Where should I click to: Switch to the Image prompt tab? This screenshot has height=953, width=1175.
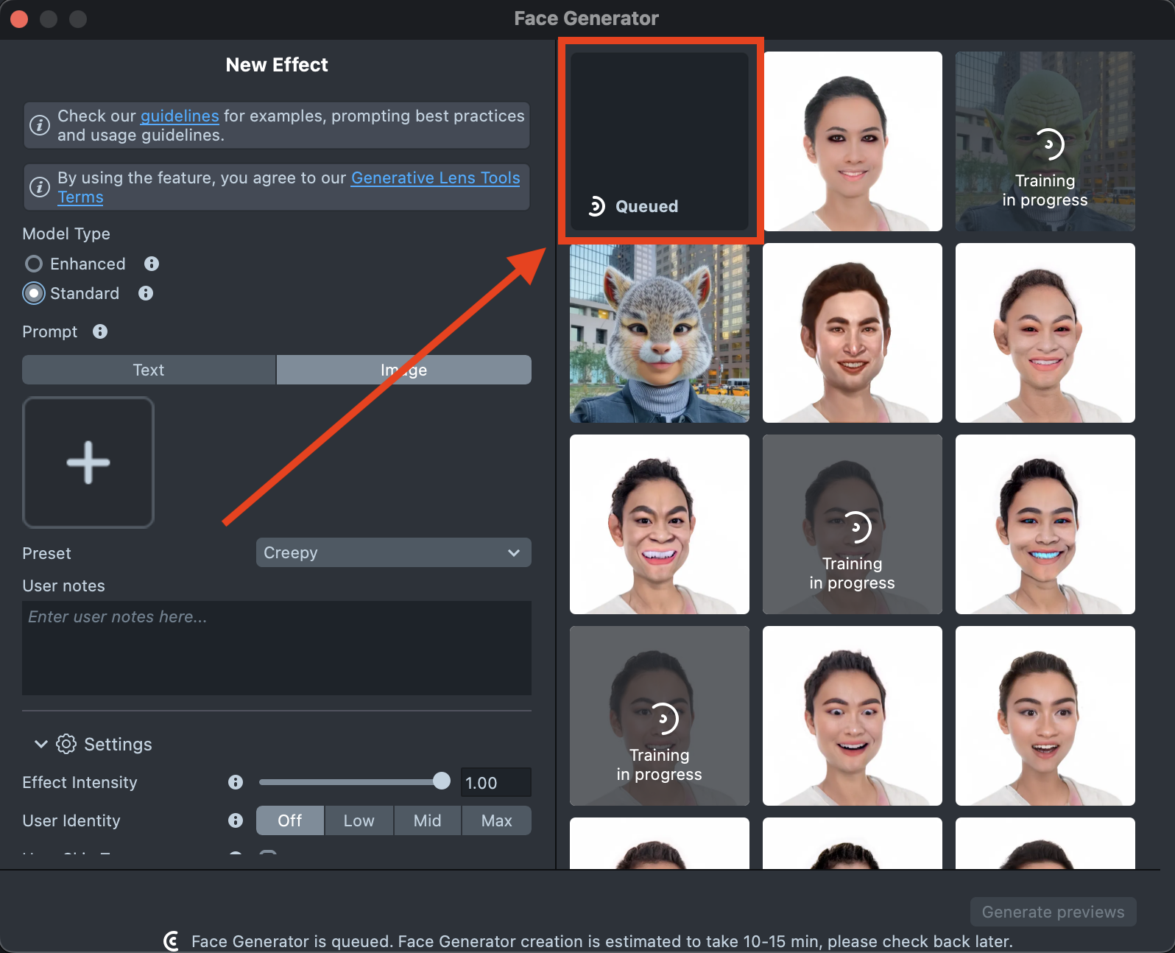(x=403, y=370)
